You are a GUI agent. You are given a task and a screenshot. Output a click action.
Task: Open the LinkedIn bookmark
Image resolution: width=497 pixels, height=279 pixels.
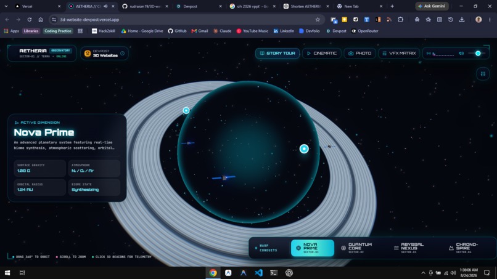[x=284, y=31]
